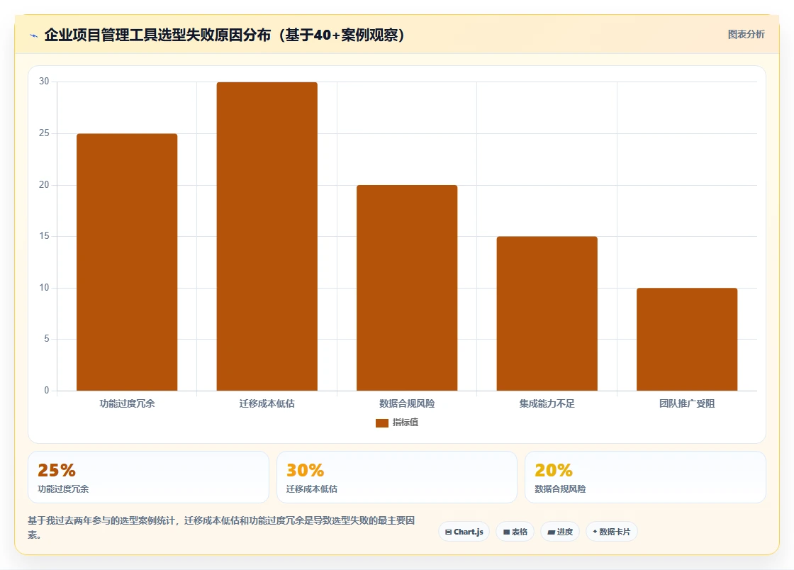This screenshot has width=794, height=570.
Task: Click the diamond icon in 数据卡片 tag
Action: (x=595, y=532)
